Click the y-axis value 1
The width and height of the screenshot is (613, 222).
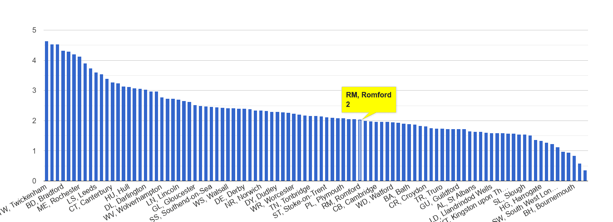[x=34, y=151]
